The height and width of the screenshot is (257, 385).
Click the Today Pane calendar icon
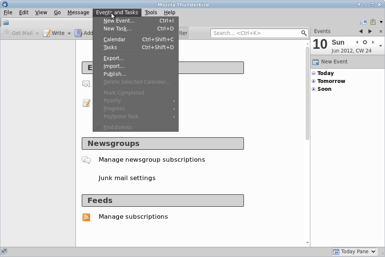coord(336,252)
